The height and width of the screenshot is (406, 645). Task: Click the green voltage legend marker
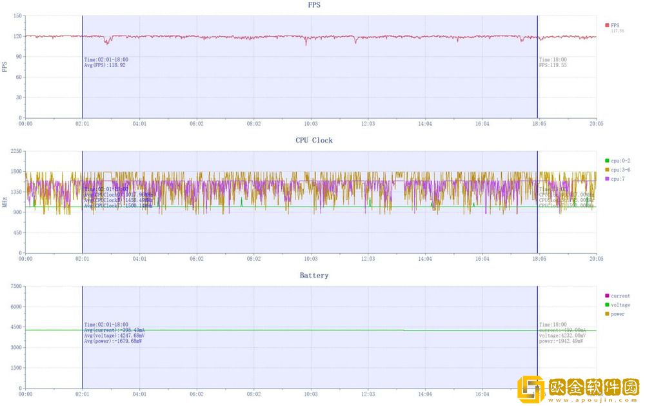point(607,305)
